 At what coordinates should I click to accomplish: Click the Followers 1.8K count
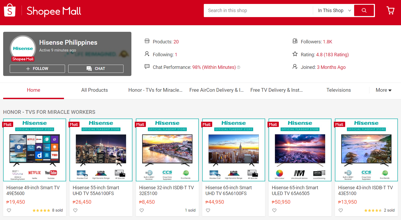point(328,42)
